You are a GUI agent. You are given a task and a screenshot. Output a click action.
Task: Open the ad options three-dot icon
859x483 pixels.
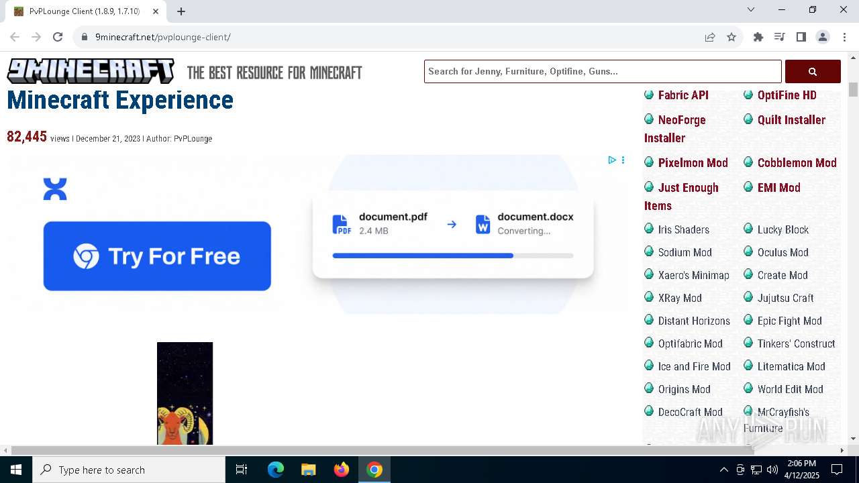pyautogui.click(x=623, y=160)
